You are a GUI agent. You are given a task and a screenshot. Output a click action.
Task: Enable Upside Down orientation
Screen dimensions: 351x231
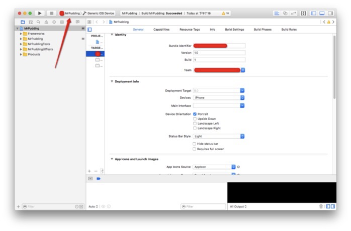pos(195,119)
